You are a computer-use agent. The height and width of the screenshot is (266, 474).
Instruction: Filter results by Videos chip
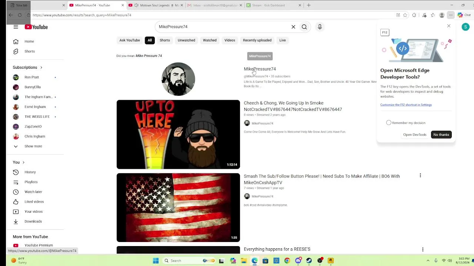pos(230,40)
